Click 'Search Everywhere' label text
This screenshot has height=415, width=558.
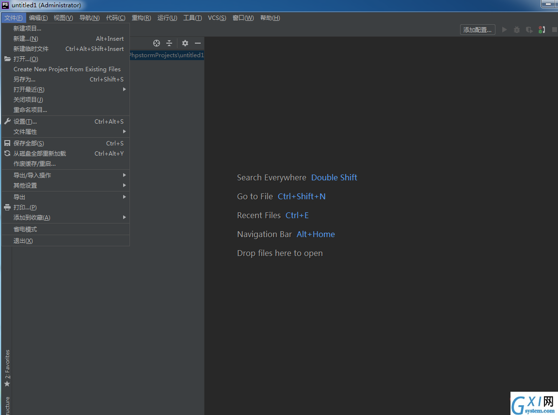click(271, 177)
